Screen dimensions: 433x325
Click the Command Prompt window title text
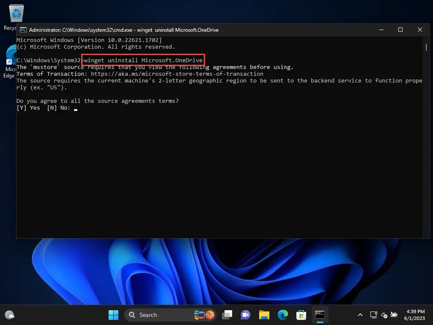[x=124, y=30]
